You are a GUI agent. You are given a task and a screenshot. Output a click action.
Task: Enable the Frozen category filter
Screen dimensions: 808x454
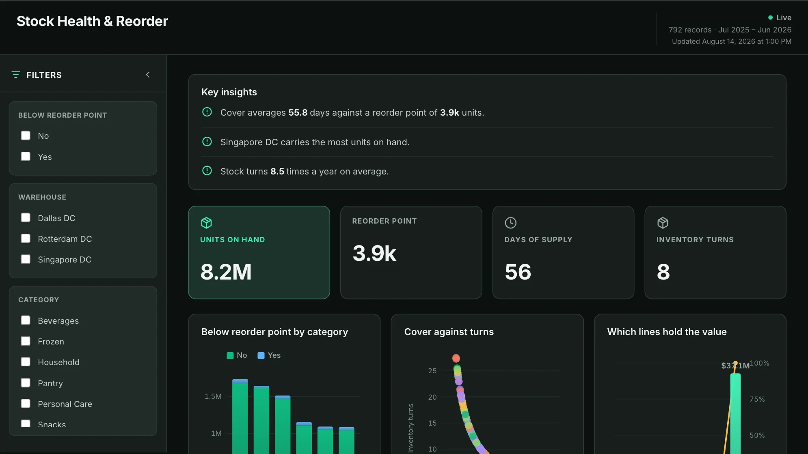pos(26,341)
